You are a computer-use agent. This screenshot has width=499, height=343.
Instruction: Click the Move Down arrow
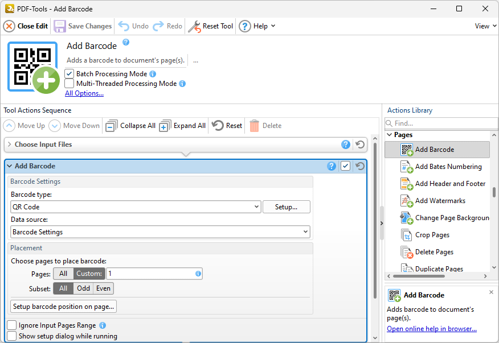(x=55, y=126)
